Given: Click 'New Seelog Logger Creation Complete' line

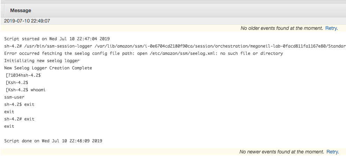Looking at the screenshot, I should [48, 68].
